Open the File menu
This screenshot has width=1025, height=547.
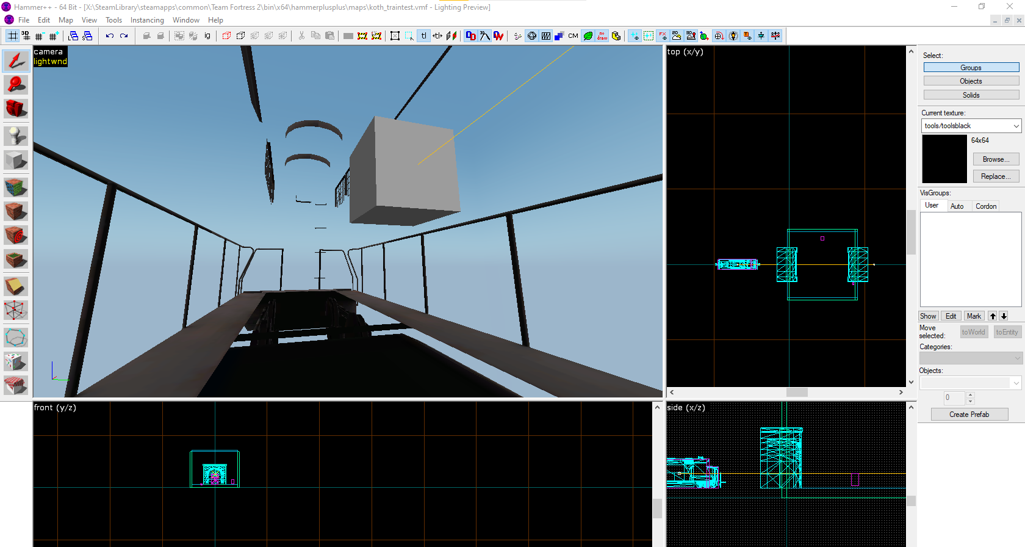[24, 20]
